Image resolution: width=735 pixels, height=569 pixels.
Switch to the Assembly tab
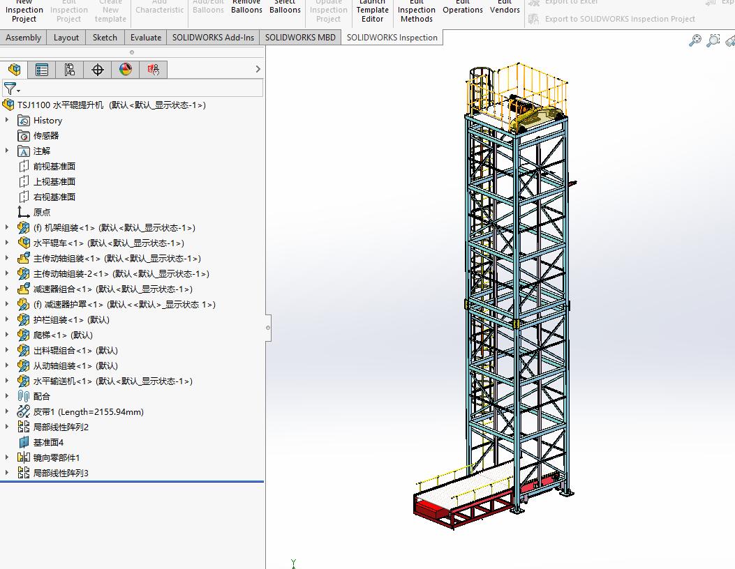coord(24,38)
